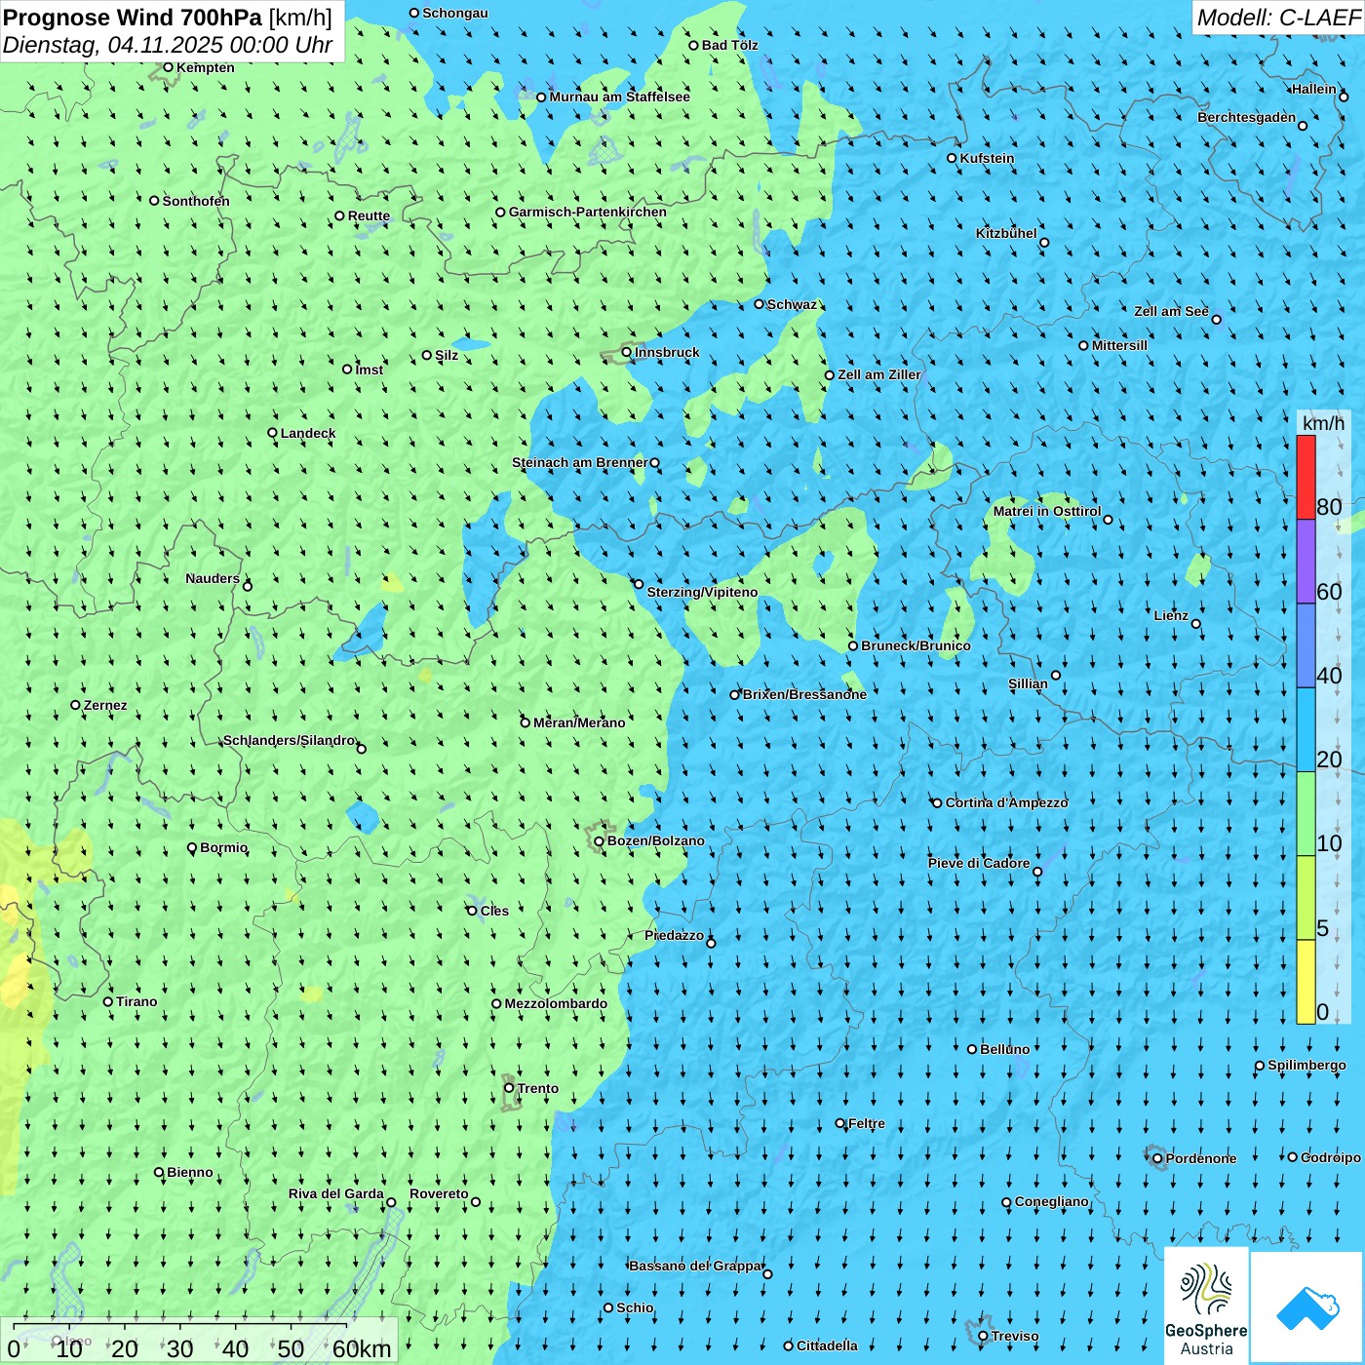Click the date 'Dienstag, 04.11.2025 00:00 Uhr'
1365x1365 pixels.
[x=168, y=46]
